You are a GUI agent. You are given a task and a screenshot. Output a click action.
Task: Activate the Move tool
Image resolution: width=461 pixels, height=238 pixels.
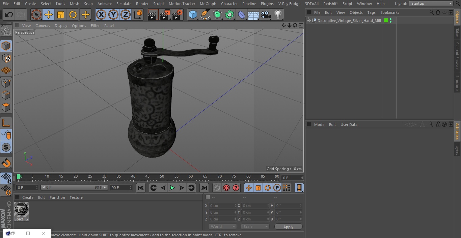(x=49, y=15)
